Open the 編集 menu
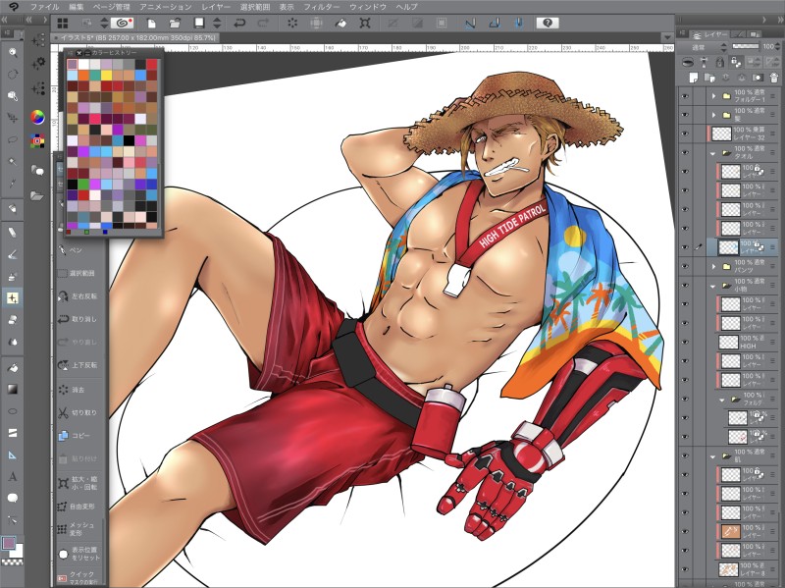 [x=77, y=7]
